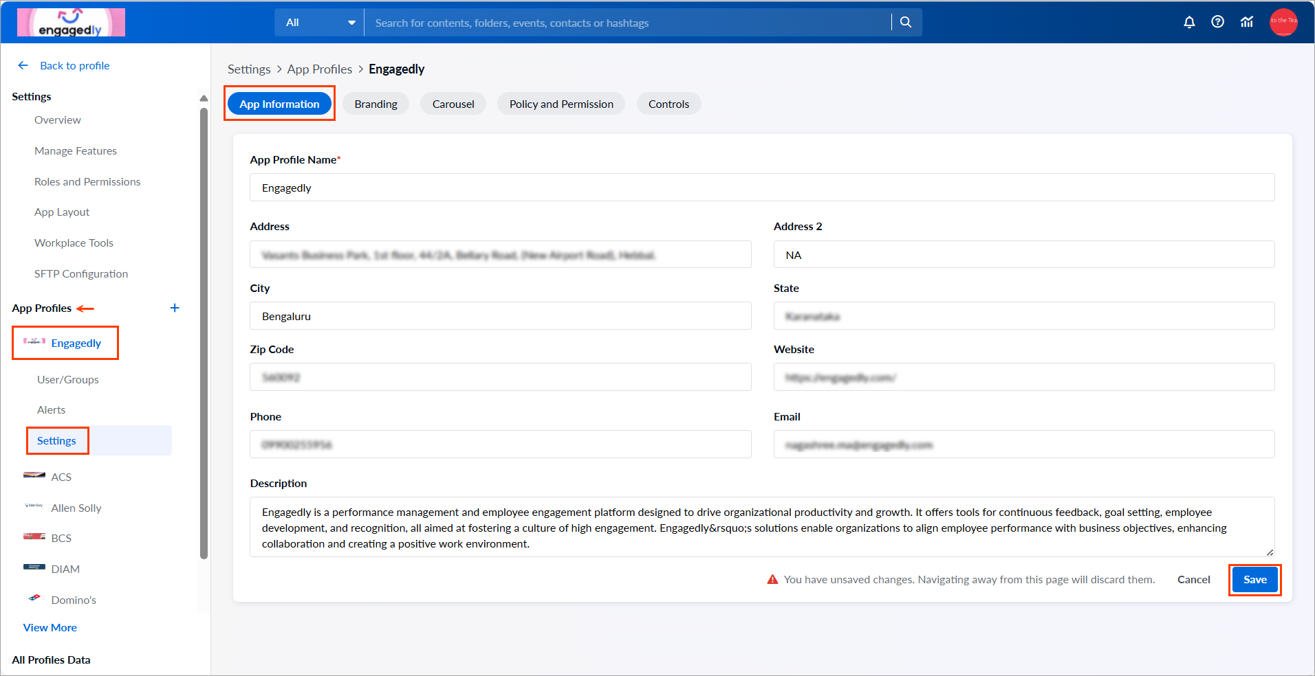Click the App Profile Name field
1315x676 pixels.
pyautogui.click(x=762, y=188)
